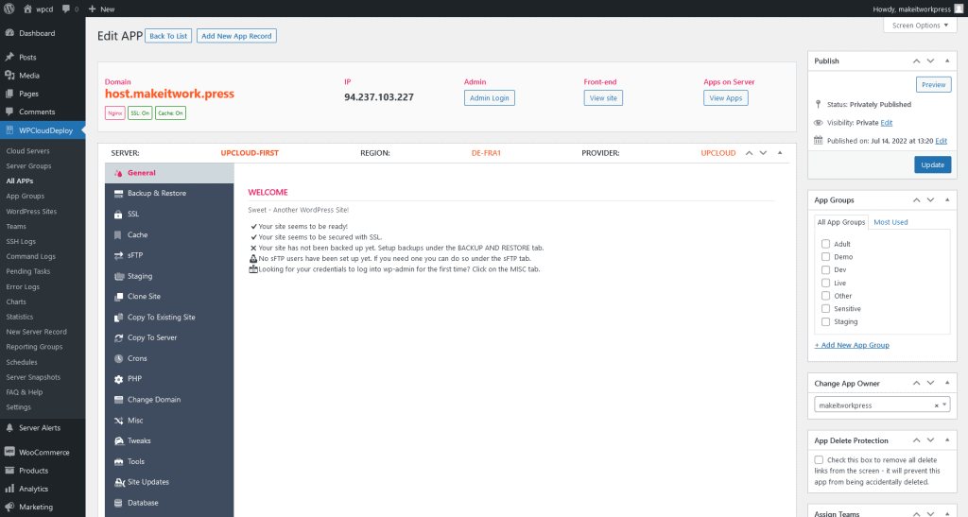Click the home icon beside wpcd

27,9
